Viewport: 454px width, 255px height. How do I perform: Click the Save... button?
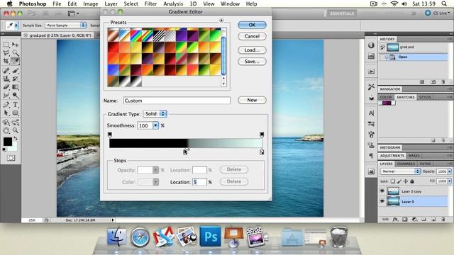click(x=252, y=62)
